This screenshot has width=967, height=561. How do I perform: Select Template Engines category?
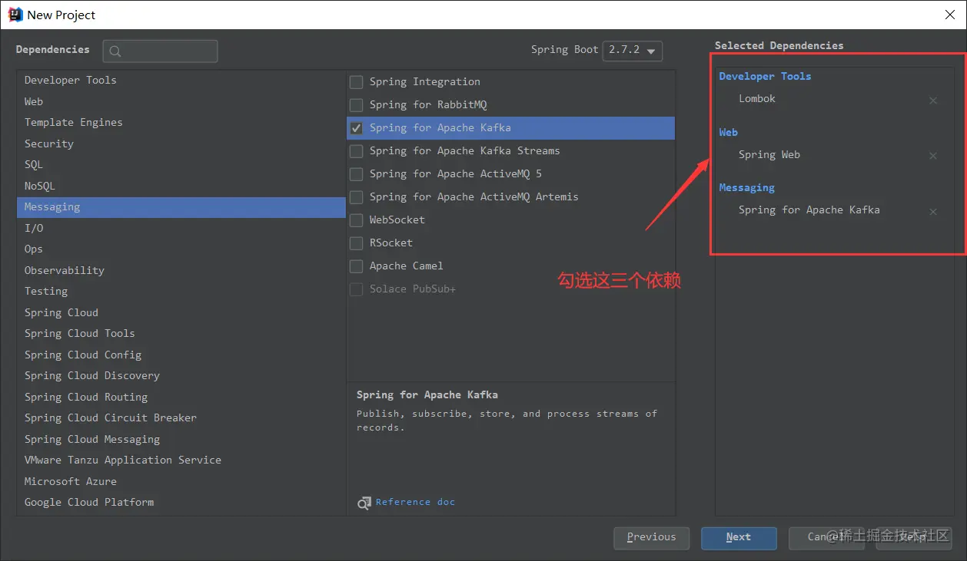pyautogui.click(x=181, y=122)
